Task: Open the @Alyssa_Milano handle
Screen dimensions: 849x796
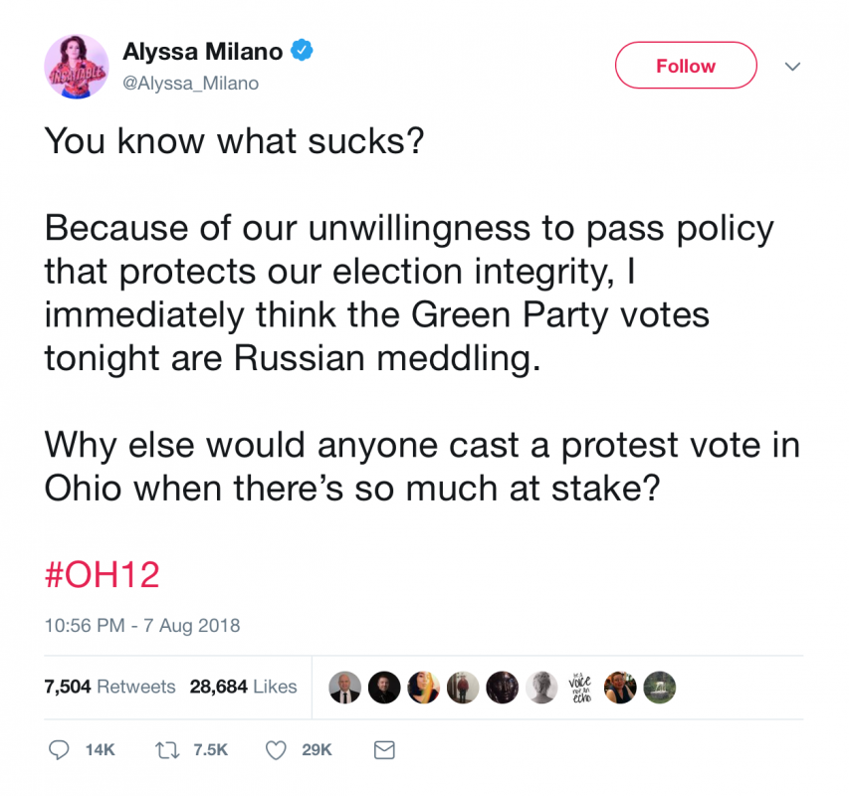Action: pyautogui.click(x=190, y=84)
